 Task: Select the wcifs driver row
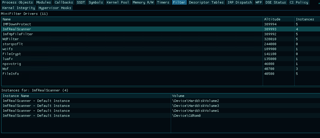tap(161, 49)
